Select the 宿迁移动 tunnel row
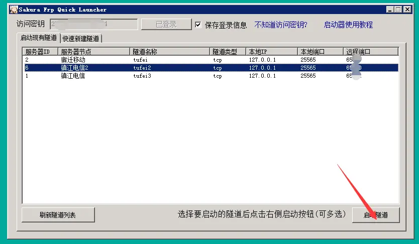Screen dimensions: 419x244 point(211,60)
